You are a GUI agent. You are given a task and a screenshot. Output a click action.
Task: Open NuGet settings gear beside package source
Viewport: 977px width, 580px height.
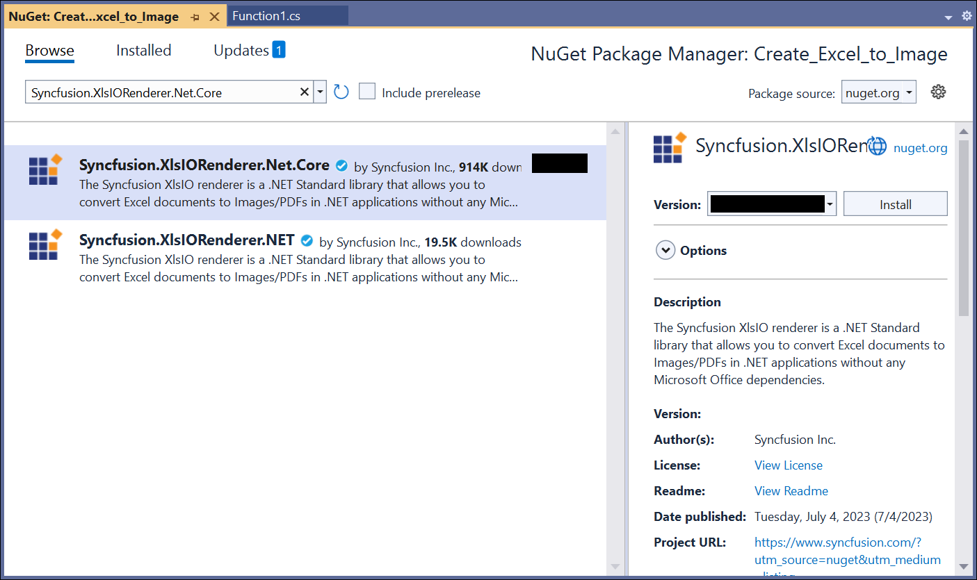938,92
